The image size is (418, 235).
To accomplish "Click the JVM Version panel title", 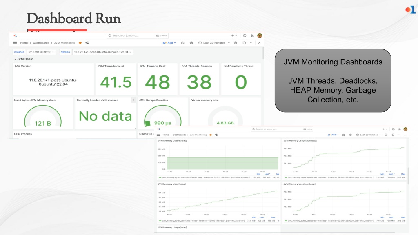I will tap(23, 66).
